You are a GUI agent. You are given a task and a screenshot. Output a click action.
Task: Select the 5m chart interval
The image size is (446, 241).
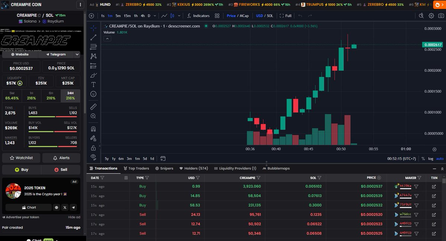(118, 16)
